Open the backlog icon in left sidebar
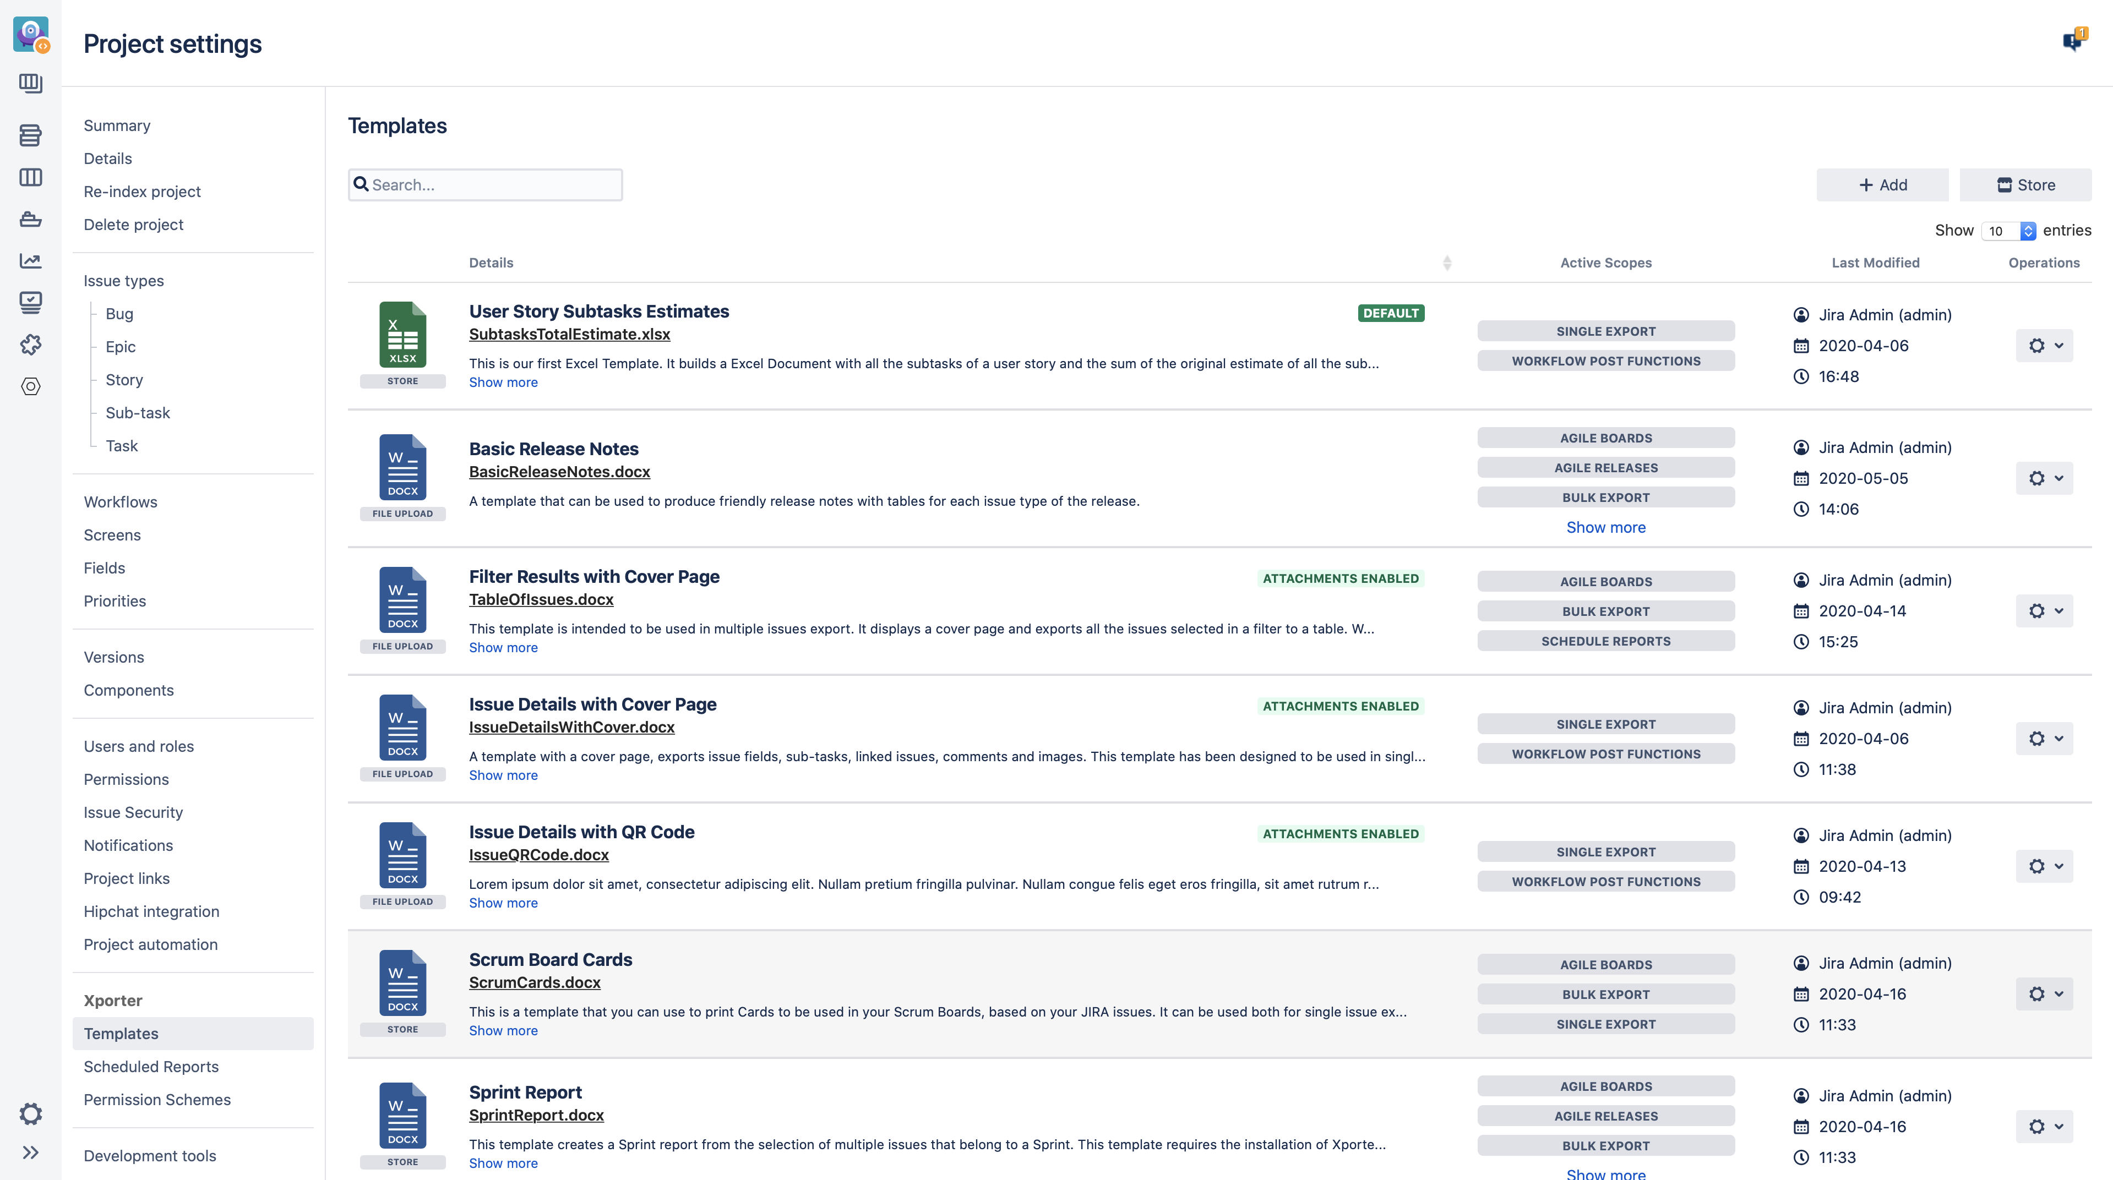Image resolution: width=2113 pixels, height=1180 pixels. tap(30, 135)
